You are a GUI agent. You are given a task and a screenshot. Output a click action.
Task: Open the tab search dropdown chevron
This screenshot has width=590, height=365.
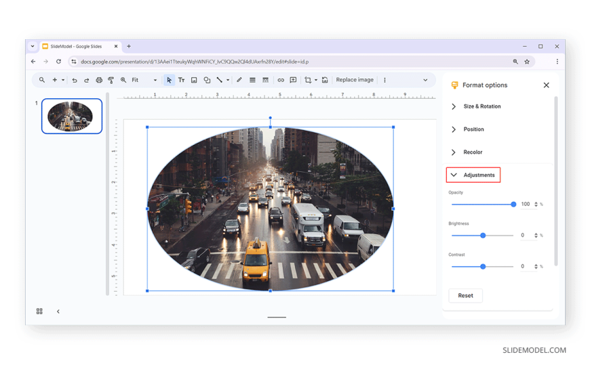click(x=33, y=46)
